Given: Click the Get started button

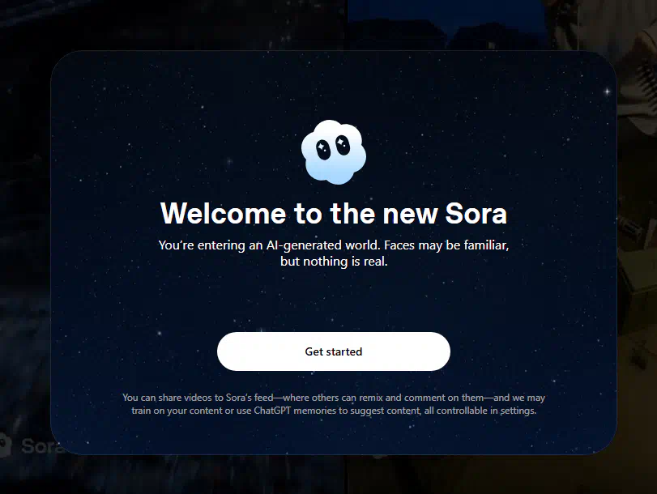Looking at the screenshot, I should coord(334,351).
